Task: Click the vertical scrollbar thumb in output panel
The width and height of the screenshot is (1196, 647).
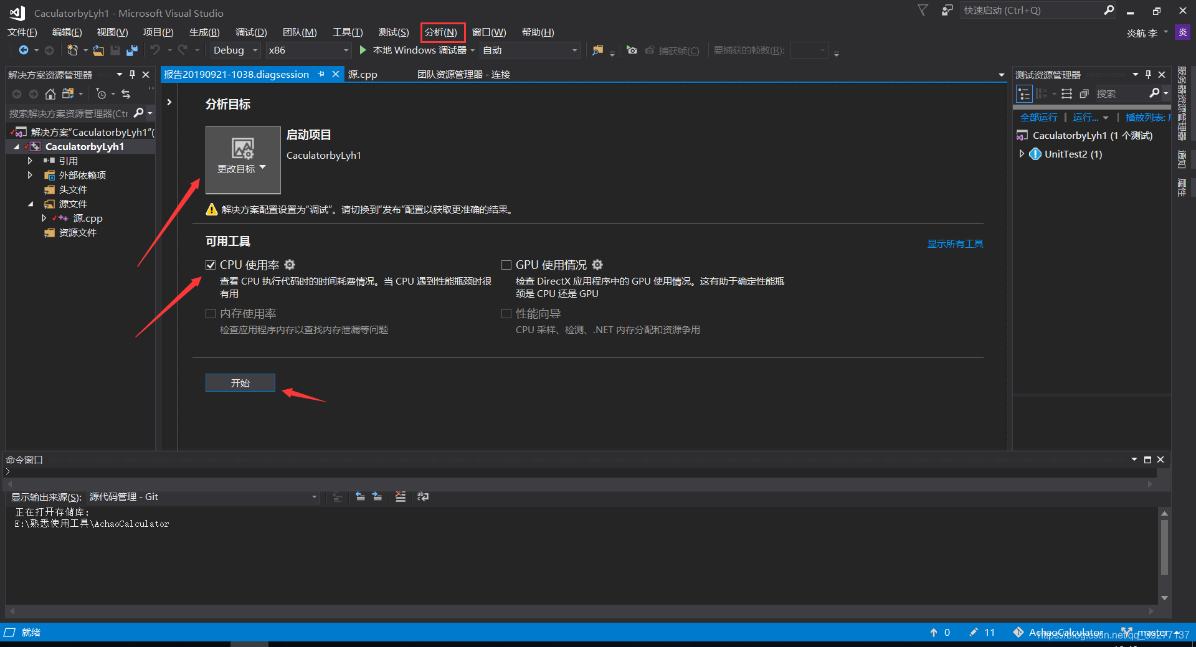Action: point(1164,548)
